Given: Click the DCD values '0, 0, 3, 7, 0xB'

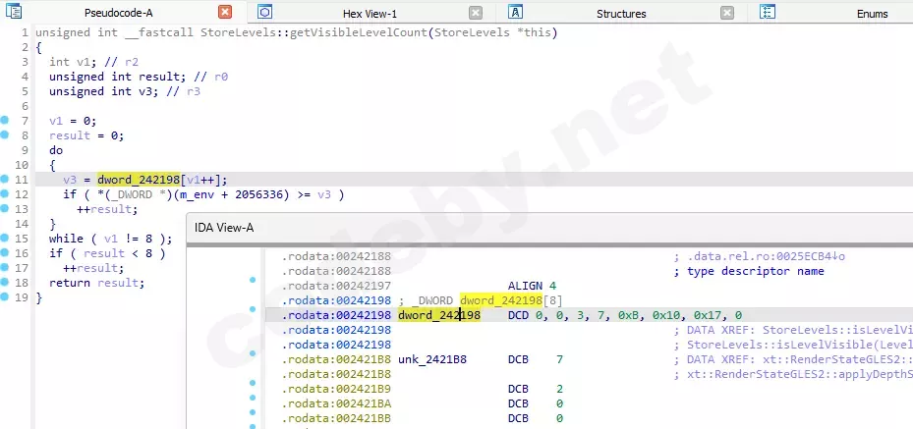Looking at the screenshot, I should pos(588,316).
